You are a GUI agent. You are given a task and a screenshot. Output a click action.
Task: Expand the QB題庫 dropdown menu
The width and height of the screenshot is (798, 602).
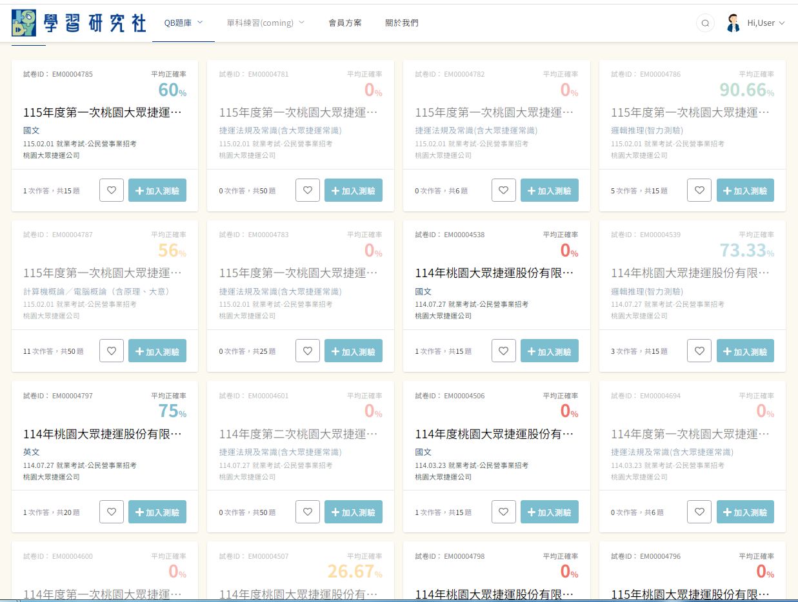(x=183, y=23)
